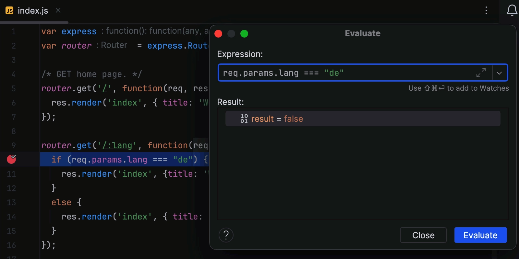This screenshot has height=259, width=519.
Task: Click the boolean type icon beside result
Action: pos(244,118)
